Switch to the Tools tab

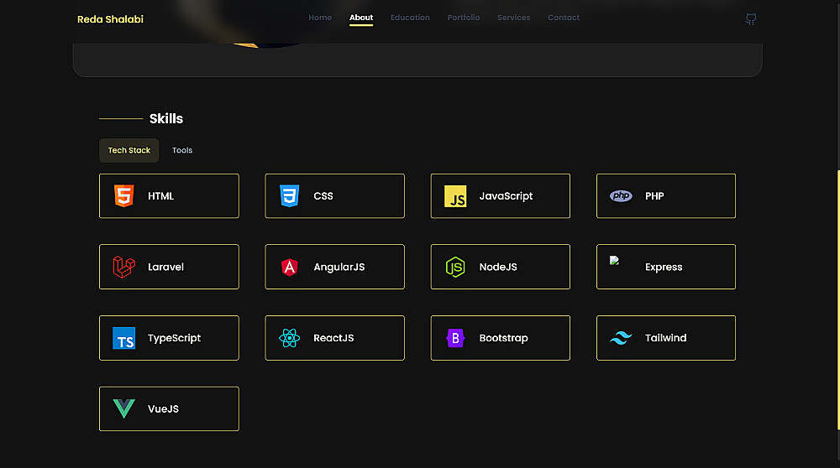coord(182,150)
